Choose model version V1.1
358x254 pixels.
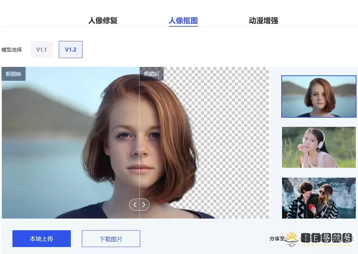[x=42, y=50]
